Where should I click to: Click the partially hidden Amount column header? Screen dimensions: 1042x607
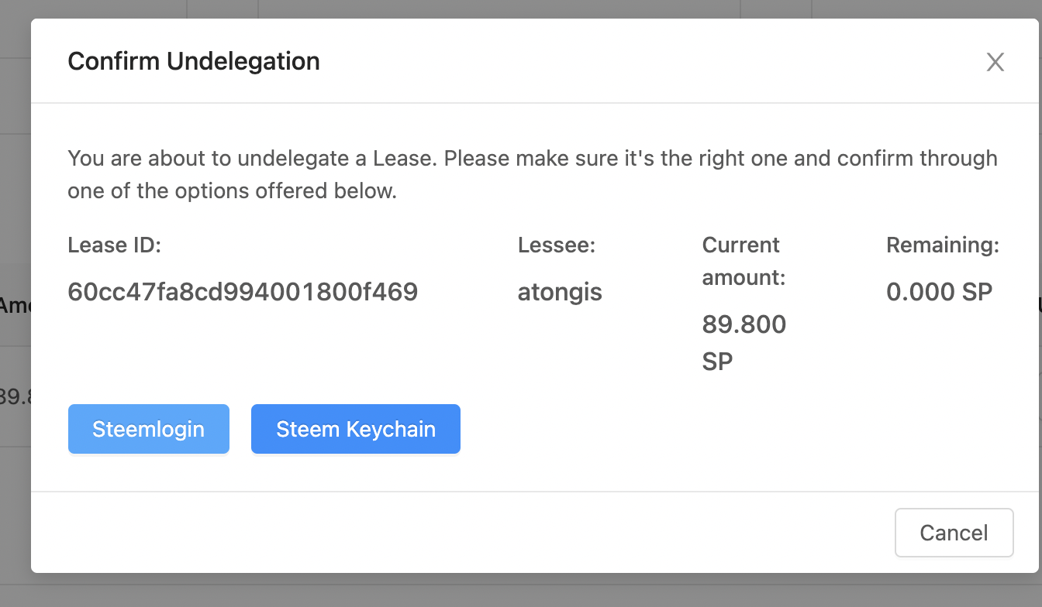pyautogui.click(x=15, y=306)
